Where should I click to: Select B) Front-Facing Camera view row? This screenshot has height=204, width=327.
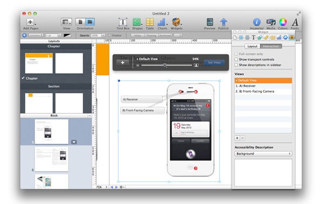(263, 92)
